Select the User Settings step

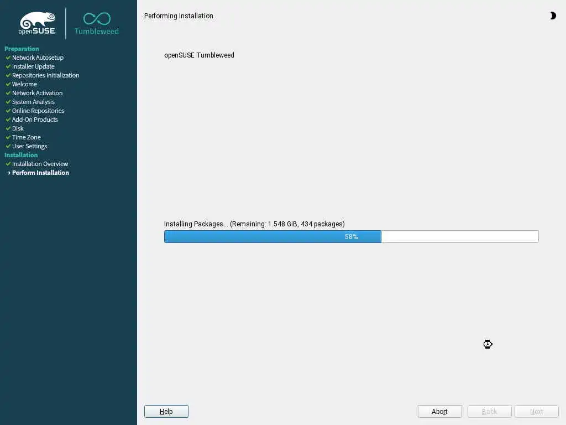click(30, 146)
